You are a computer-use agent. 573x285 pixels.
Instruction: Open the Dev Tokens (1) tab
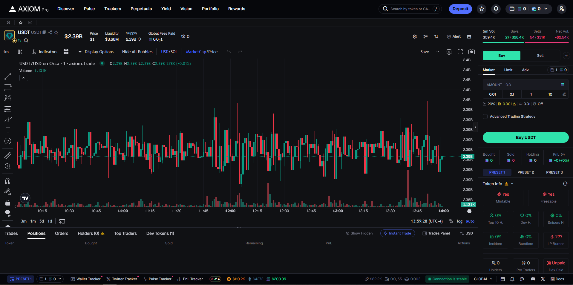tap(160, 233)
